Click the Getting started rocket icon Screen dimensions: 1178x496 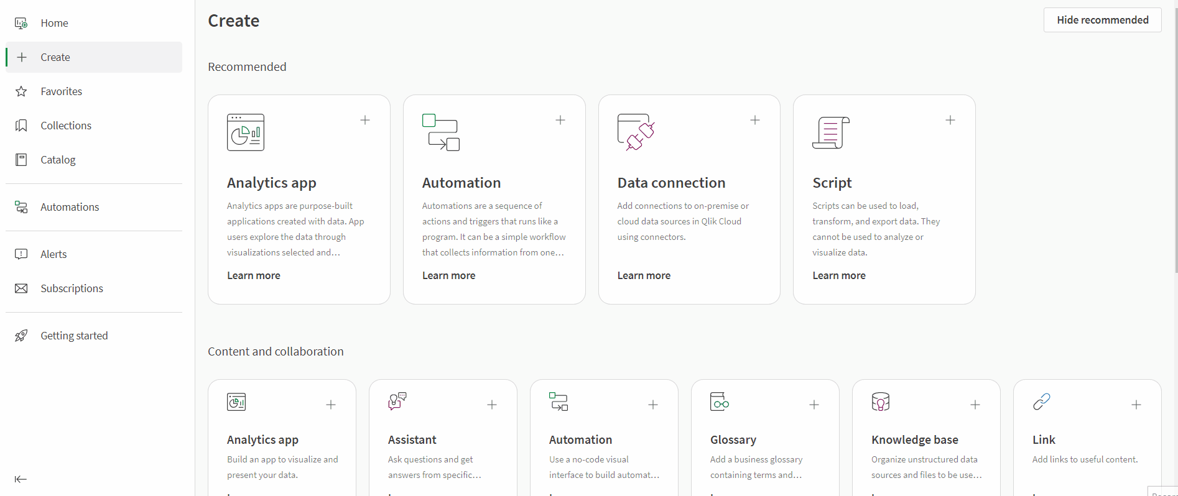[x=21, y=336]
